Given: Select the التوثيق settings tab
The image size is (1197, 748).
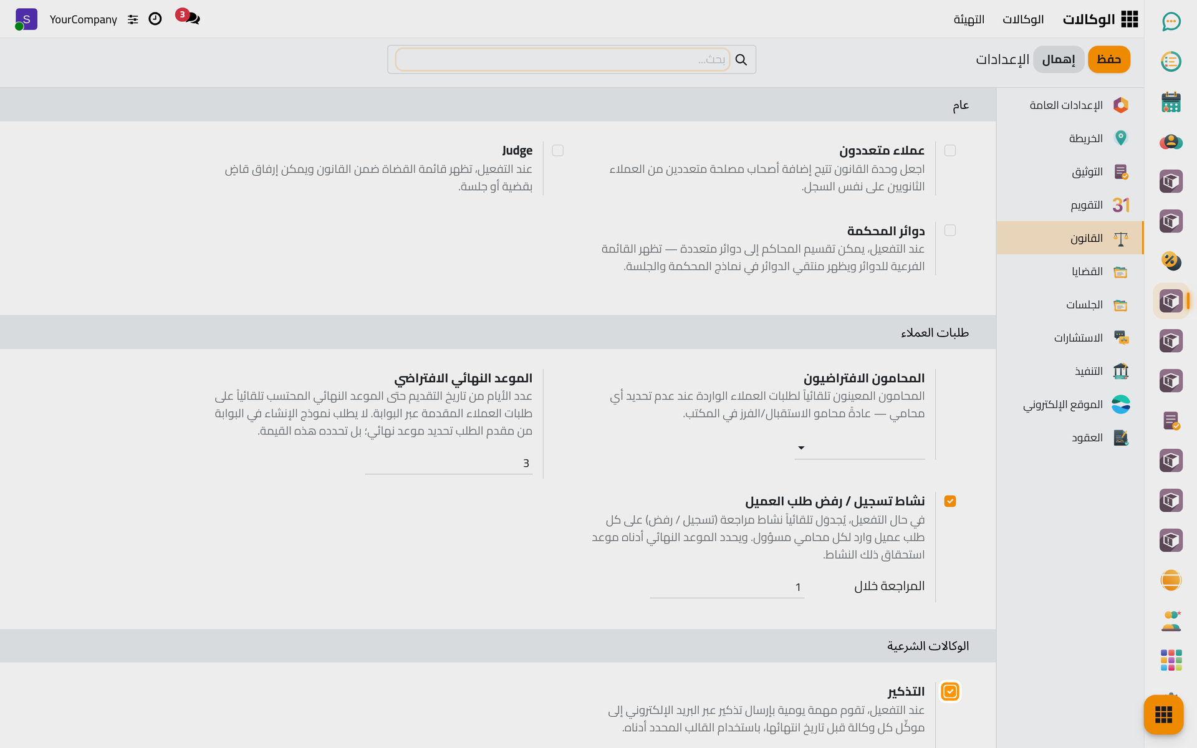Looking at the screenshot, I should (1070, 171).
